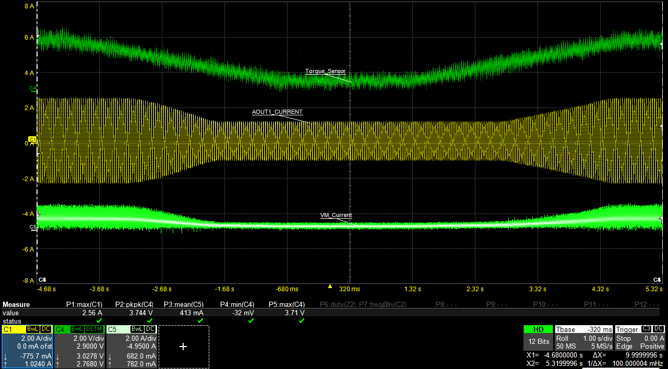Click the P5:max(C4) status checkmark
Image resolution: width=668 pixels, height=369 pixels.
(301, 320)
